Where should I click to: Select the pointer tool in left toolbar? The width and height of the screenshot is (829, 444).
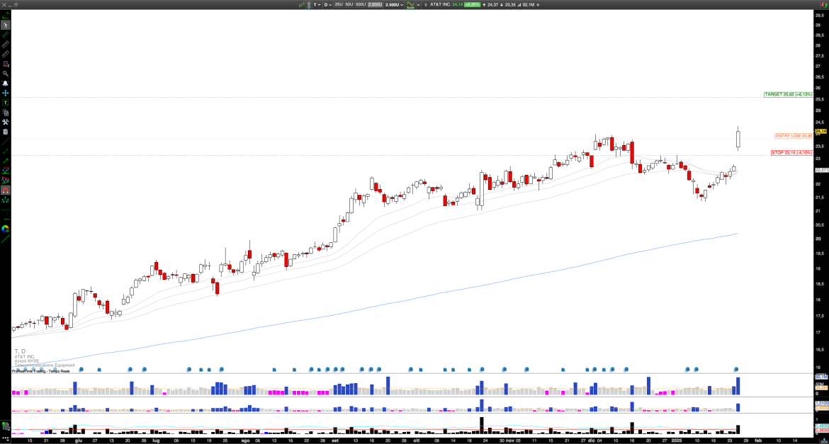pyautogui.click(x=5, y=23)
